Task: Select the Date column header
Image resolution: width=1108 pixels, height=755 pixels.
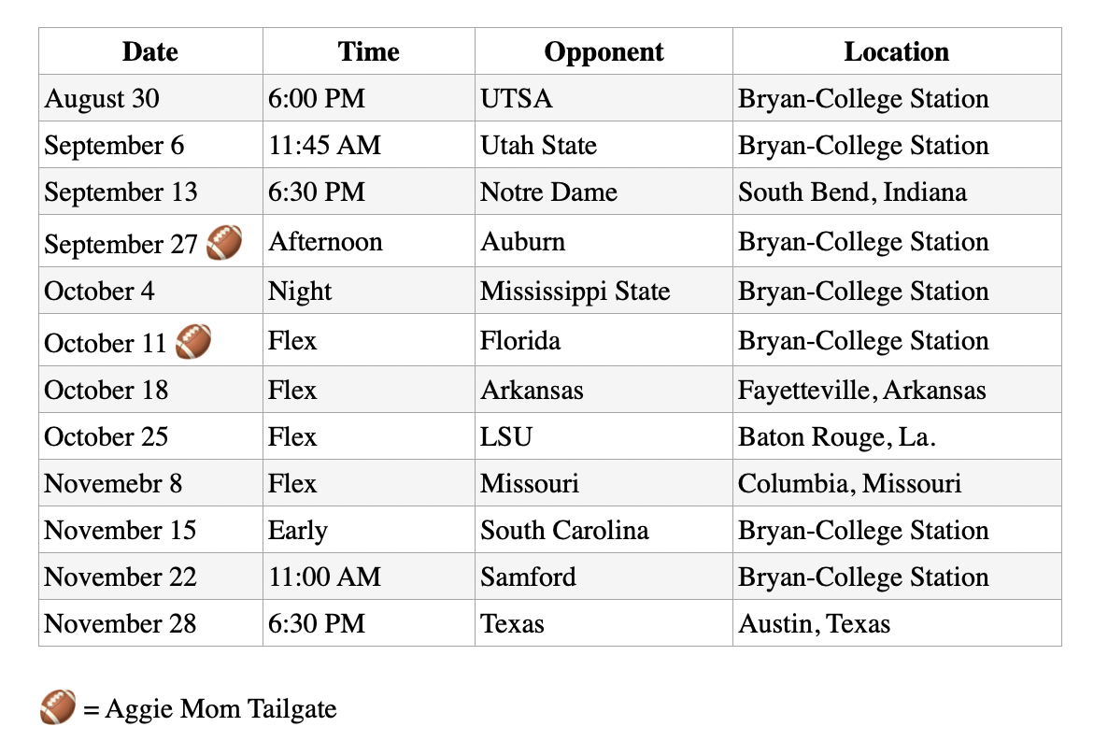Action: point(150,51)
